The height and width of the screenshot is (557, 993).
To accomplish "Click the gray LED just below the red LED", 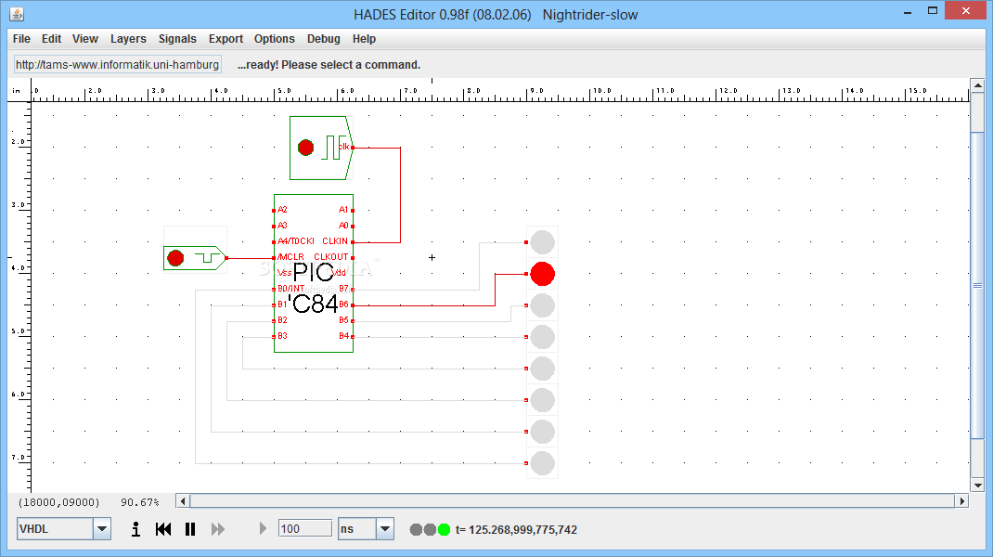I will click(x=542, y=305).
